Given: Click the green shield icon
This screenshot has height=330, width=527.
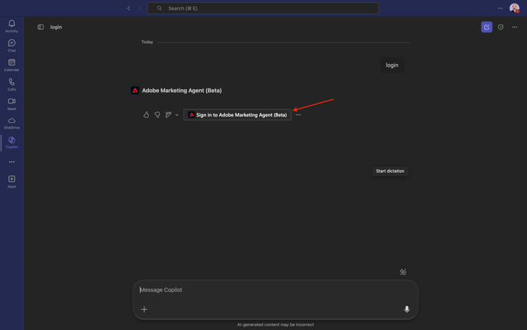Looking at the screenshot, I should [501, 27].
